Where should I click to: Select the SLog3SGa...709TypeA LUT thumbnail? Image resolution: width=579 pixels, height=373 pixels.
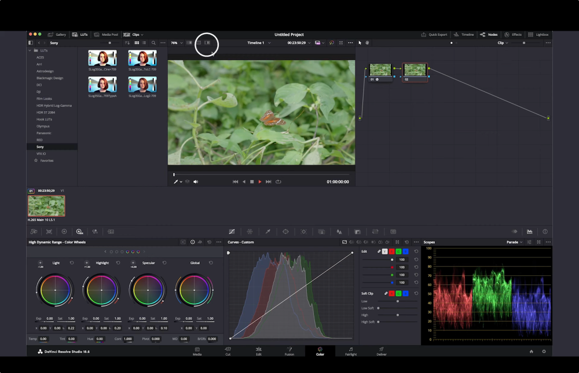(x=102, y=84)
